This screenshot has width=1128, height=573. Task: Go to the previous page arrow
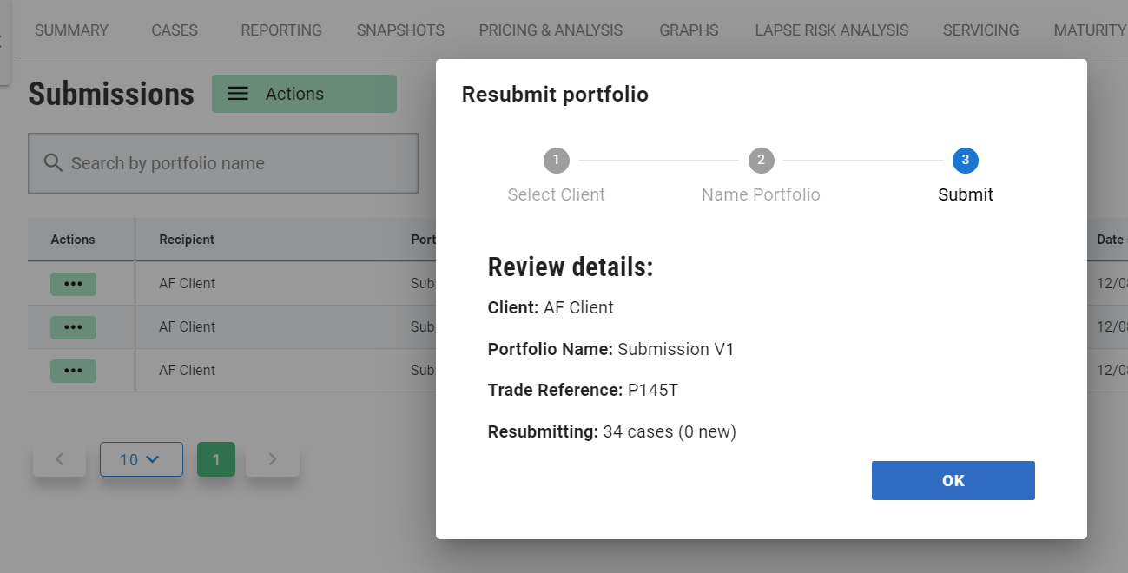coord(59,459)
